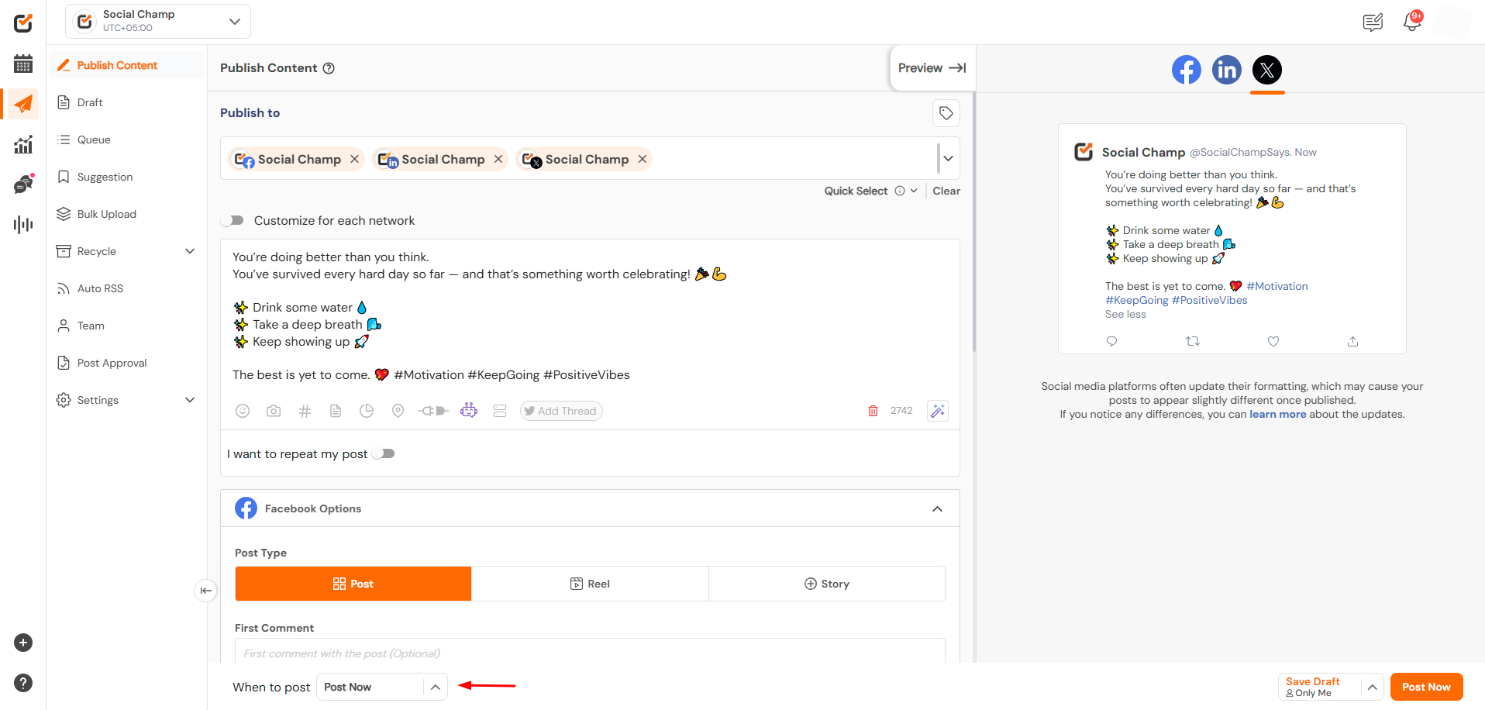The height and width of the screenshot is (710, 1485).
Task: Click the retweet icon in preview
Action: coord(1193,341)
